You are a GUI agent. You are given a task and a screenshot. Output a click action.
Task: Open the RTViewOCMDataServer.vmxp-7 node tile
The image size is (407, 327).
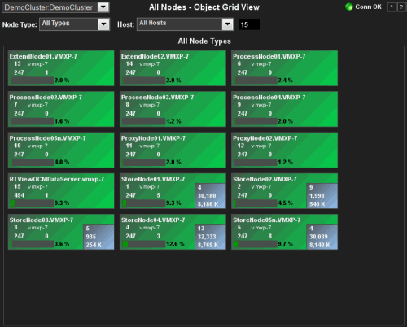point(61,191)
